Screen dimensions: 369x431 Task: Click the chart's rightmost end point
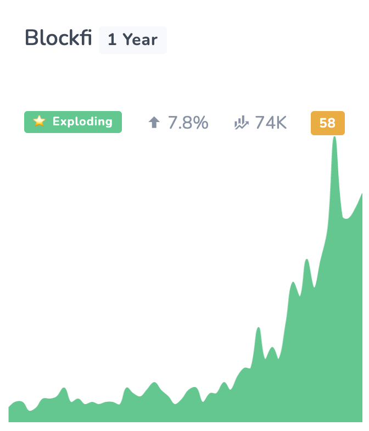(x=361, y=195)
